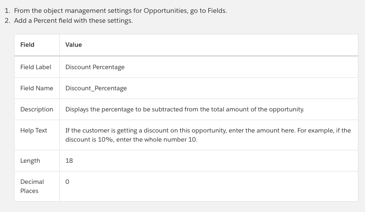Click the description text about percentage subtracted
This screenshot has width=365, height=212.
pyautogui.click(x=185, y=109)
